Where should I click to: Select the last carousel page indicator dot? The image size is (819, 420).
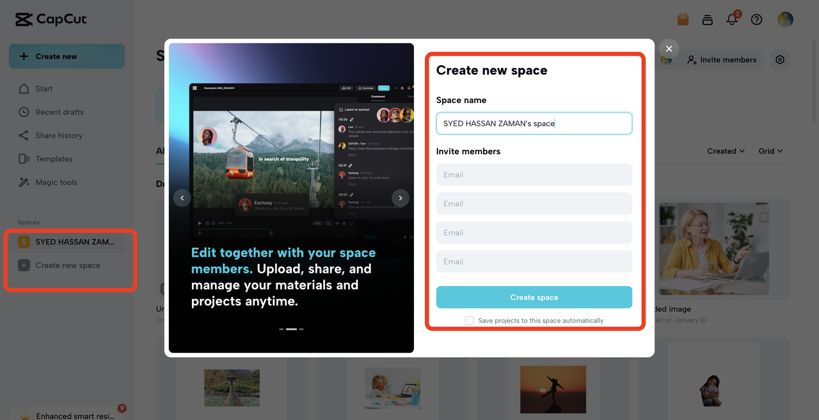click(x=301, y=329)
